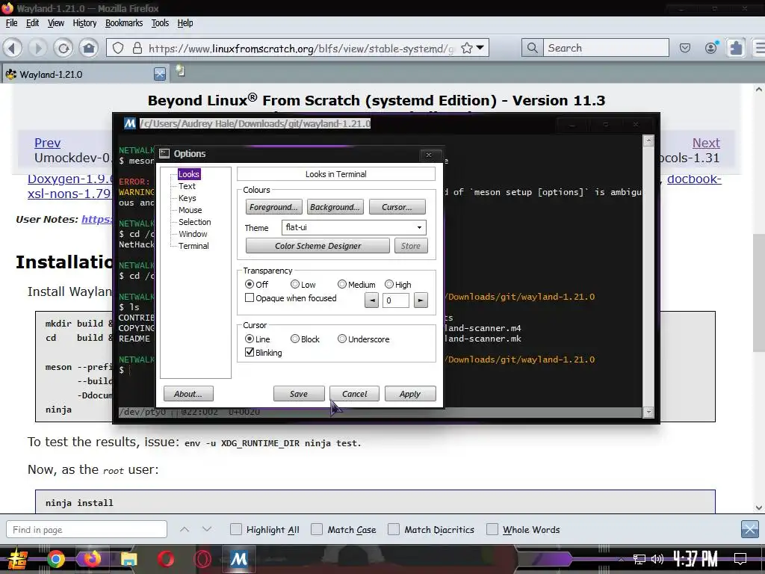Open Firefox home page icon
This screenshot has height=574, width=765.
click(89, 48)
